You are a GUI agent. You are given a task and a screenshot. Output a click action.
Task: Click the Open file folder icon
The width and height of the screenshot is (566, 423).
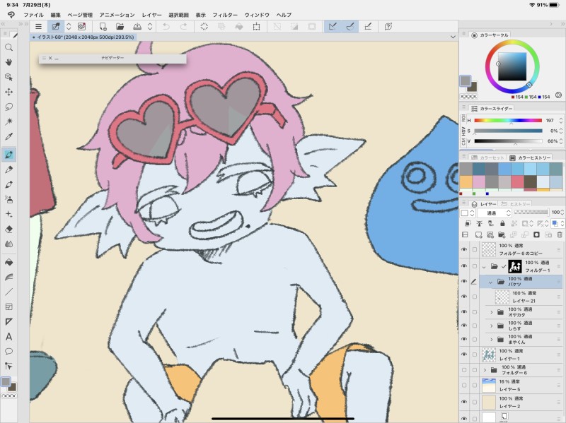coord(120,26)
